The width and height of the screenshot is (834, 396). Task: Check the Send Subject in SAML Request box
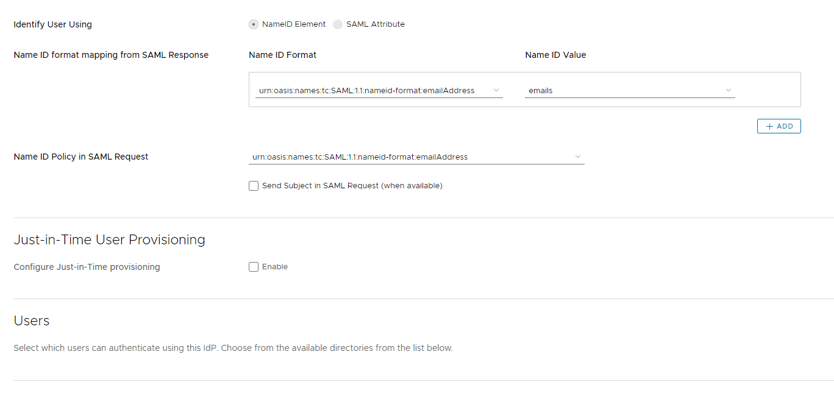coord(254,186)
